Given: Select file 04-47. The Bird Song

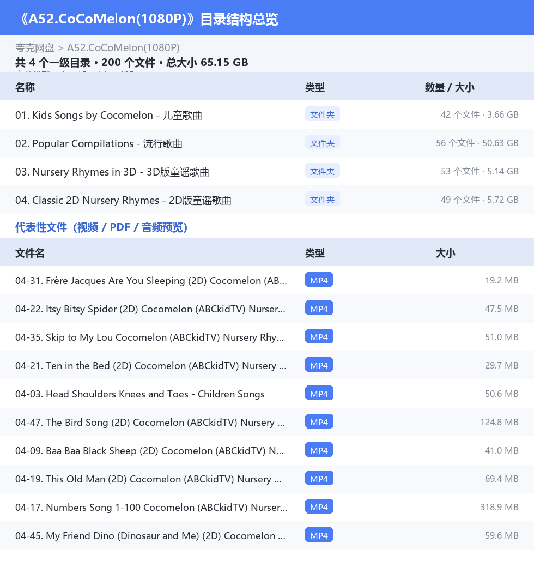Looking at the screenshot, I should click(150, 422).
